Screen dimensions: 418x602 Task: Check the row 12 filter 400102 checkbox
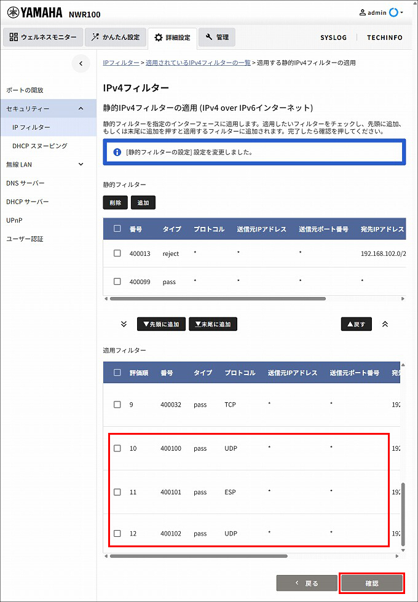click(117, 533)
